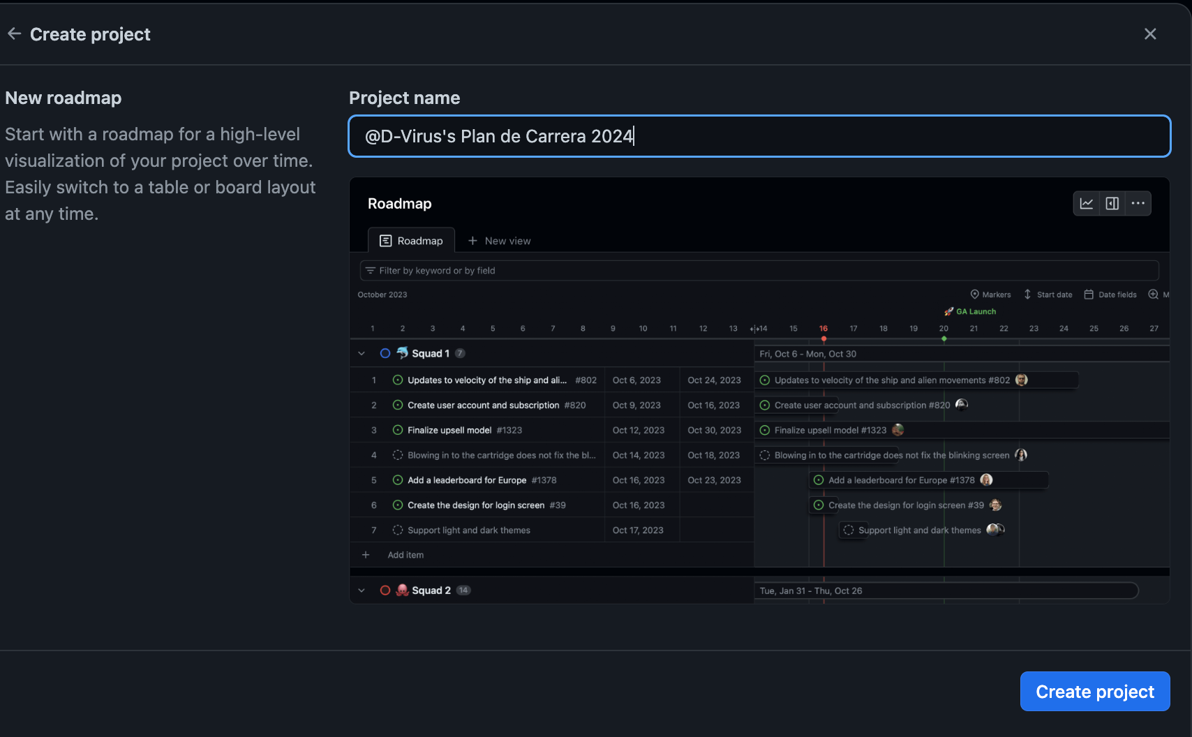1192x737 pixels.
Task: Click the GA Launch marker
Action: pos(970,312)
